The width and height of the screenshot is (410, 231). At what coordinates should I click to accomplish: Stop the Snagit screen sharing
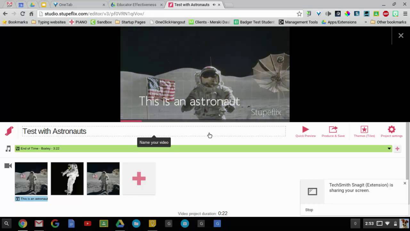(309, 210)
